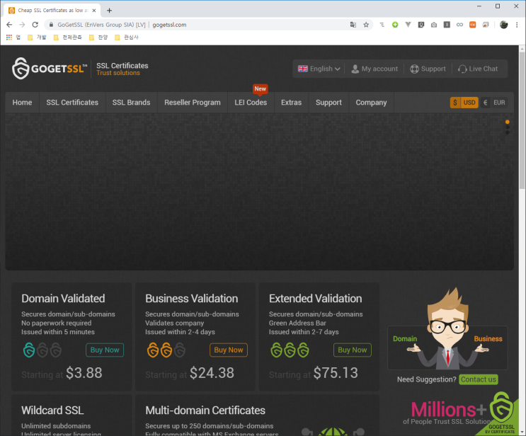Image resolution: width=526 pixels, height=436 pixels.
Task: Click Extended Validation heading
Action: pos(315,299)
